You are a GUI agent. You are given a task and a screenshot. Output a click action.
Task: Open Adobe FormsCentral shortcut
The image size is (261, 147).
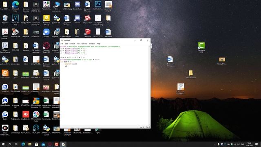coord(5,47)
